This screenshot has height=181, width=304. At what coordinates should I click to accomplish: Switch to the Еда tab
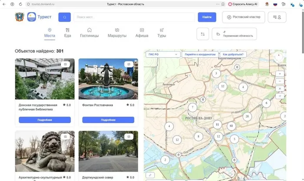67,33
